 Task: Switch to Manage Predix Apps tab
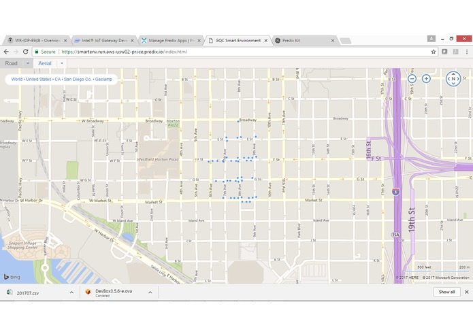coord(169,40)
